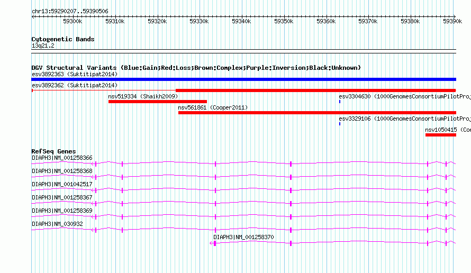Click the red nsv1050415 loss bar
The image size is (471, 273).
coord(441,135)
